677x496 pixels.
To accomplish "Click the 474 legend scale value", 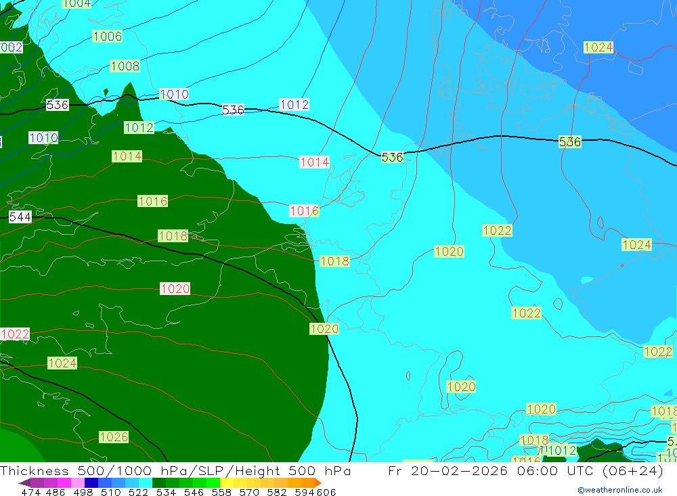I will click(x=30, y=492).
